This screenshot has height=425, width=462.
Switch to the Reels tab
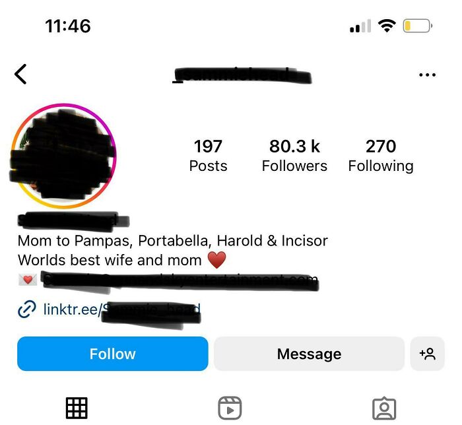tap(230, 408)
